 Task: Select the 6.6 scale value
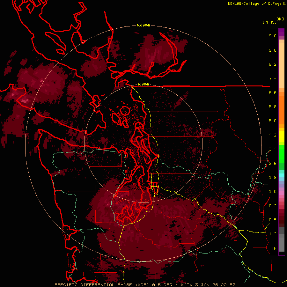click(273, 93)
